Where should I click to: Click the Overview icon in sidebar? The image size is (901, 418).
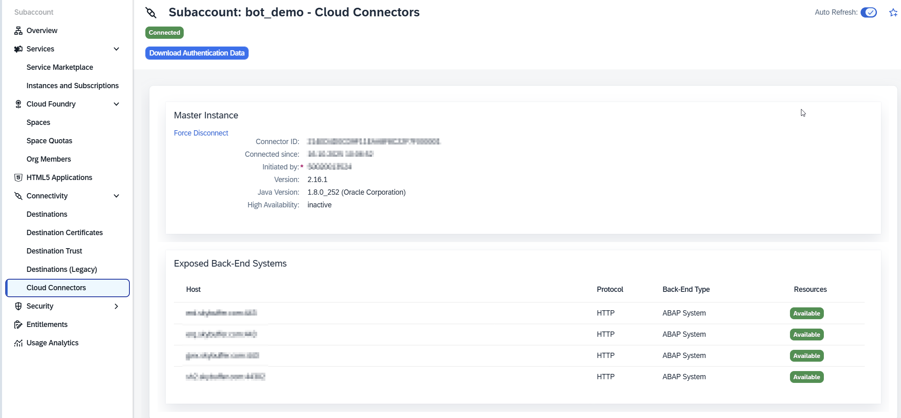(x=18, y=31)
